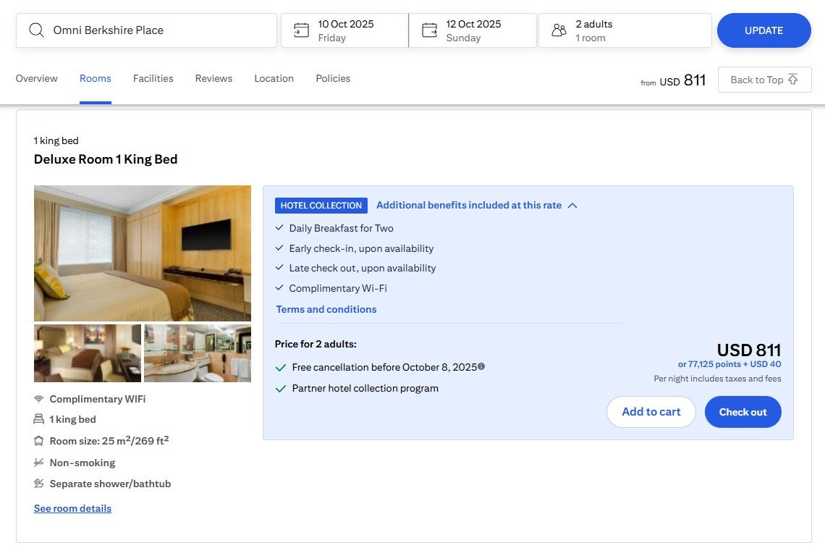Switch to the Overview tab
Viewport: 825px width, 548px height.
pos(36,78)
